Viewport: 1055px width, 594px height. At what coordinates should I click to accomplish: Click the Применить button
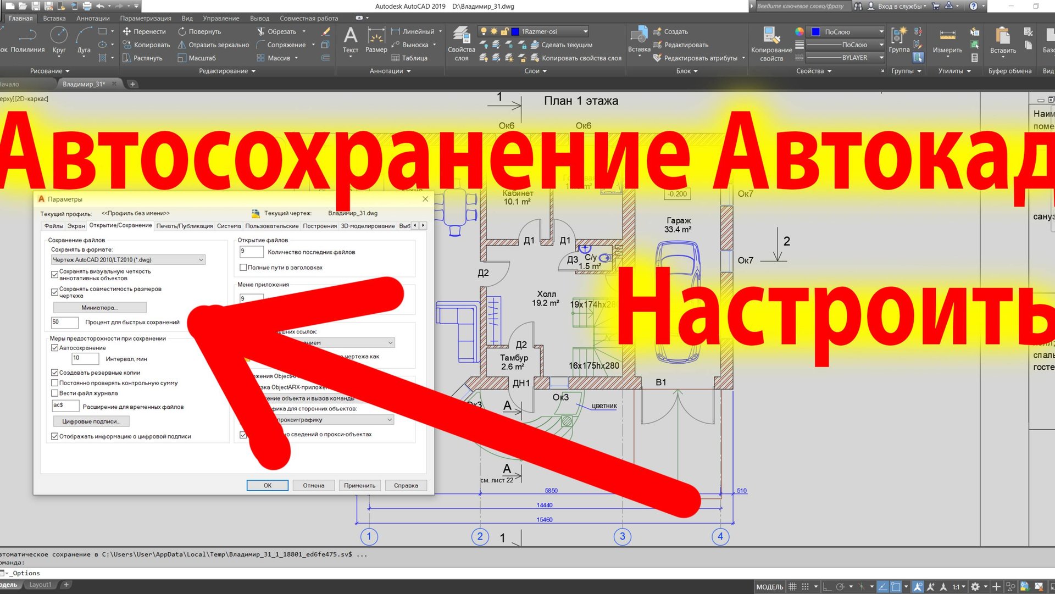[x=360, y=485]
